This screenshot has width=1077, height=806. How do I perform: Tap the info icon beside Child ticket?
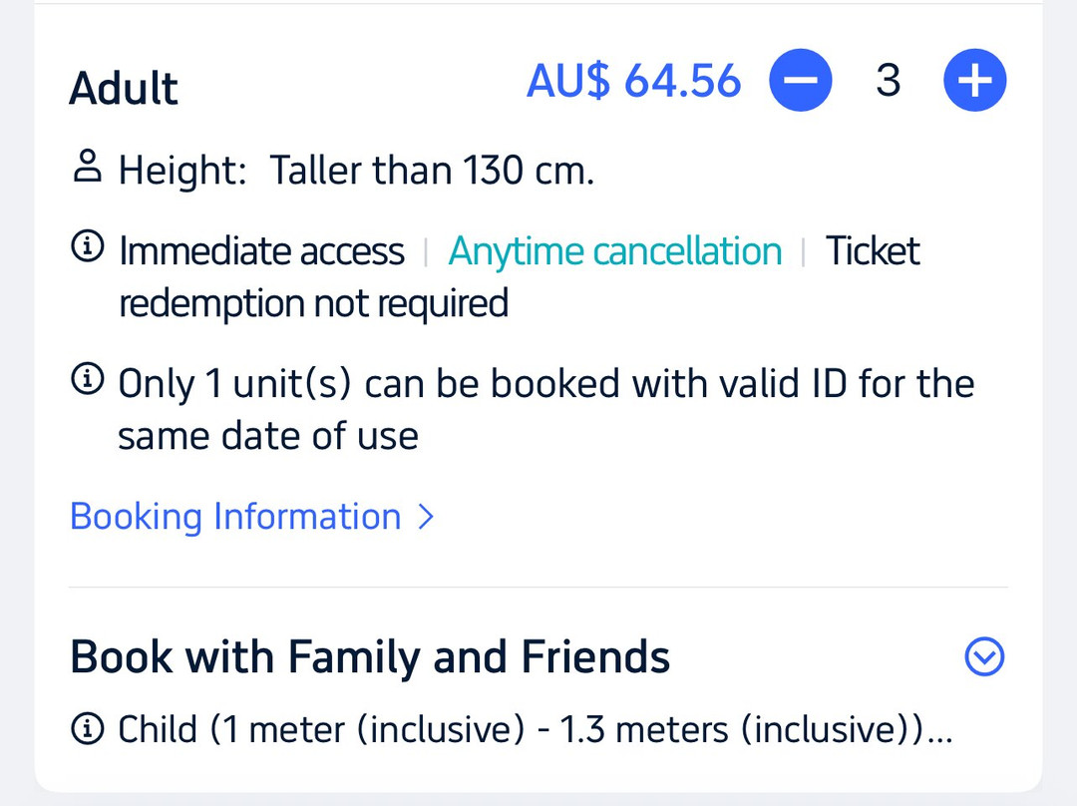(x=88, y=730)
